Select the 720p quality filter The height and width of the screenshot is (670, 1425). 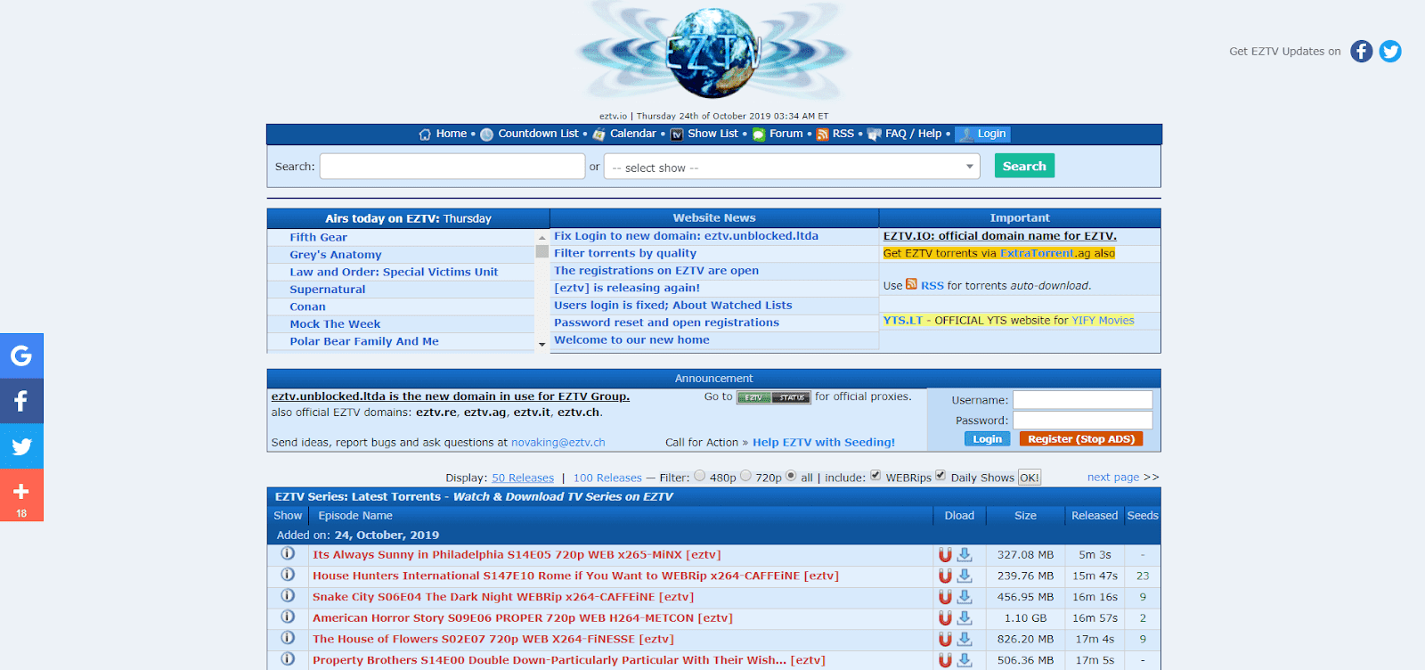coord(745,476)
